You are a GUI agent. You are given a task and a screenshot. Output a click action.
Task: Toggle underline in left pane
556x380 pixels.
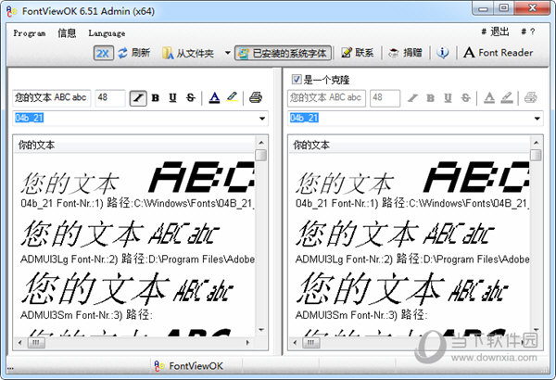[x=172, y=97]
